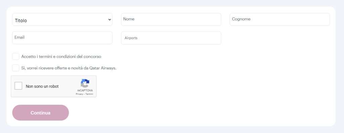Open the reCAPTCHA Privacy link

[x=79, y=94]
